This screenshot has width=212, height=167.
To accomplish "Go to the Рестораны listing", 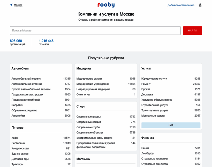I will [x=18, y=143].
